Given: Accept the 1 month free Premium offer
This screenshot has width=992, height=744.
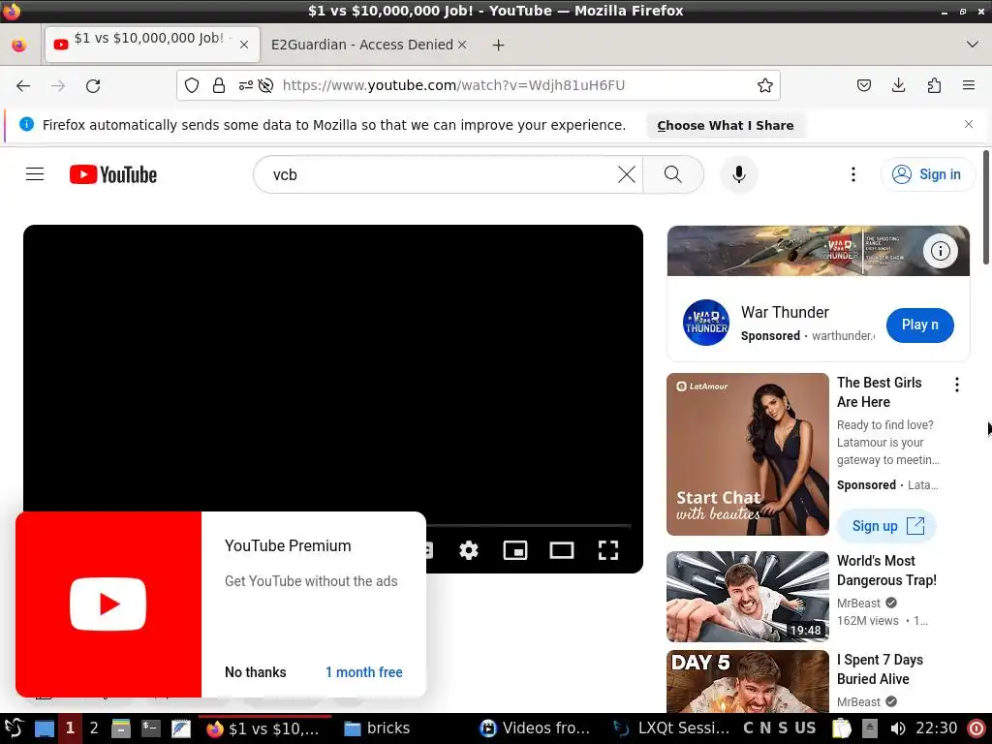Looking at the screenshot, I should (x=364, y=672).
